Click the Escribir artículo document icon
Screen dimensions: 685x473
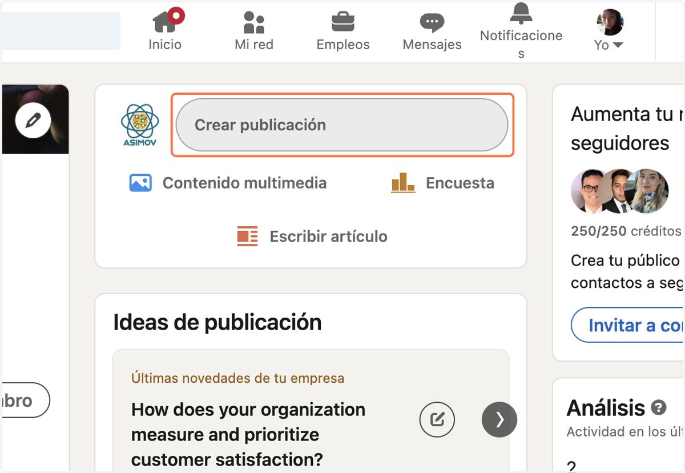(248, 236)
